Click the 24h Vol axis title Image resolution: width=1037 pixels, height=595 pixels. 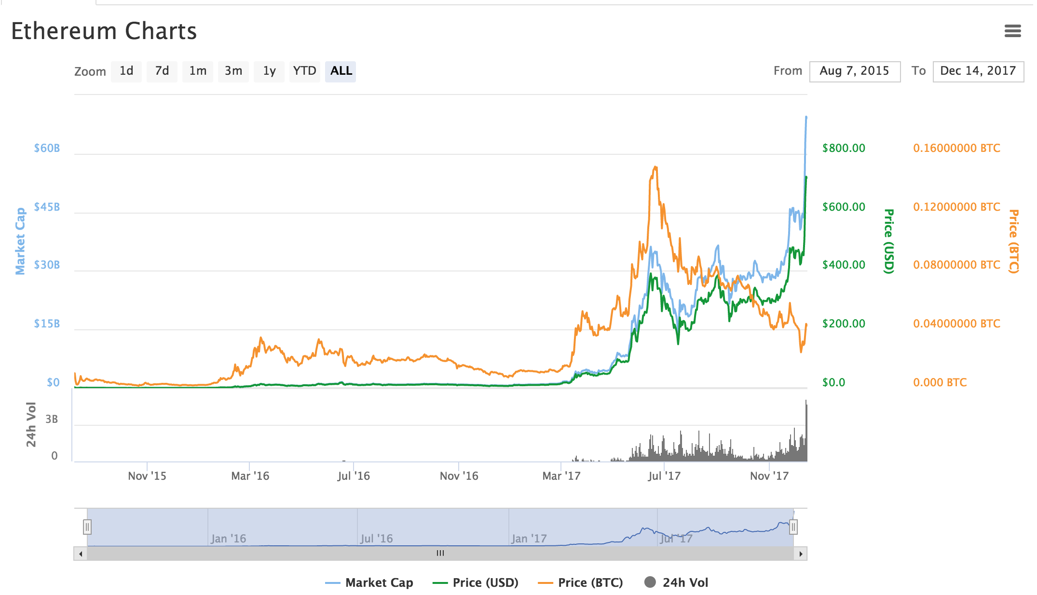point(31,424)
